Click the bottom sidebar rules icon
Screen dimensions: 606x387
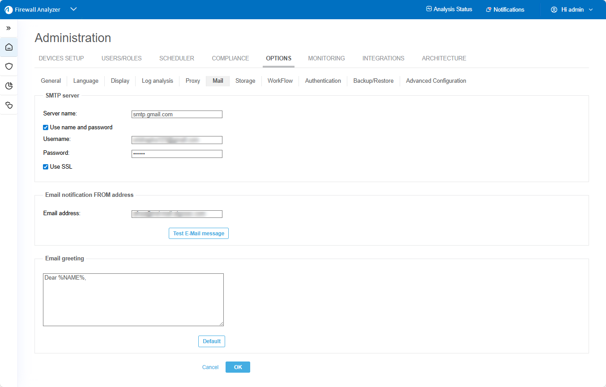coord(9,105)
